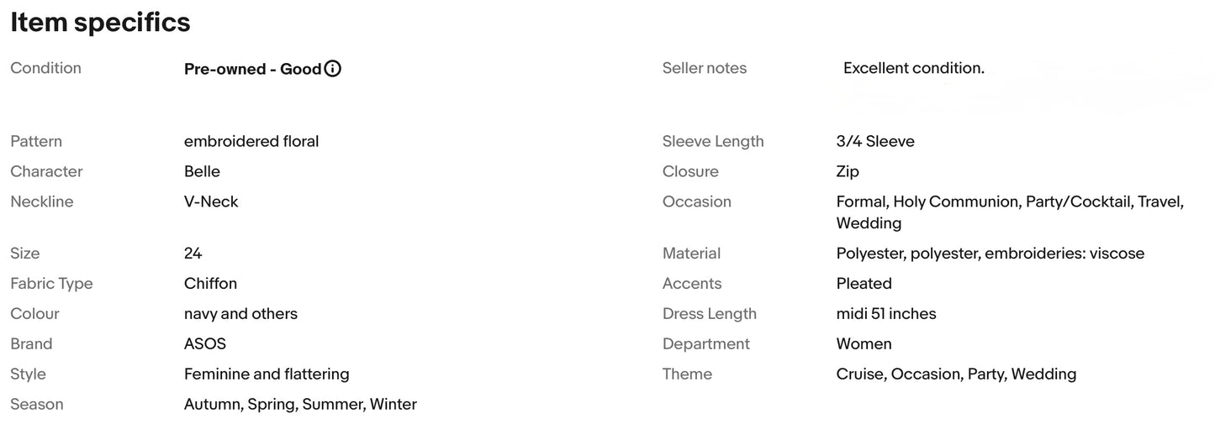
Task: Click the Belle character value
Action: tap(202, 171)
